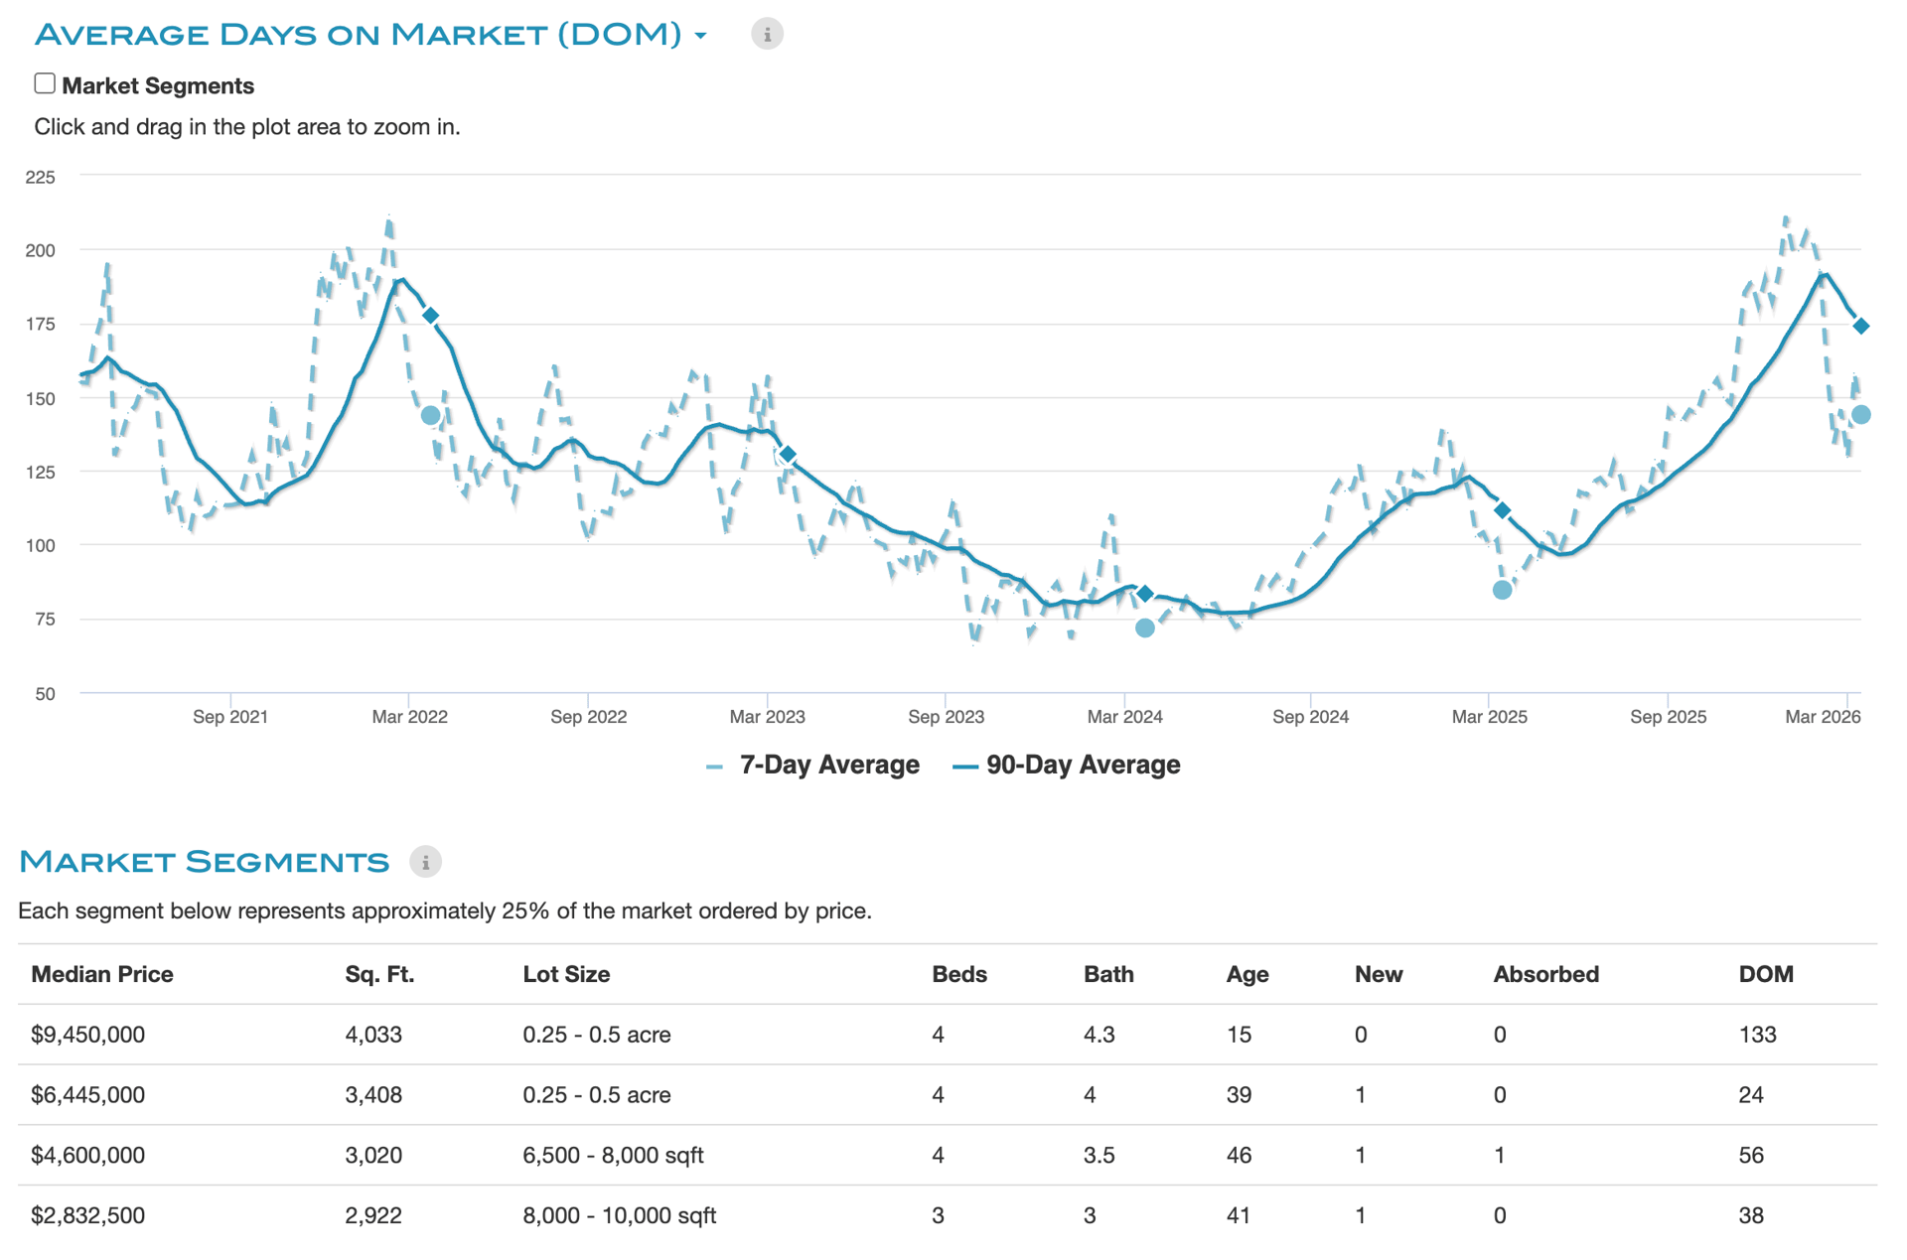Click the circle marker at chart's right end
The width and height of the screenshot is (1907, 1260).
tap(1861, 415)
